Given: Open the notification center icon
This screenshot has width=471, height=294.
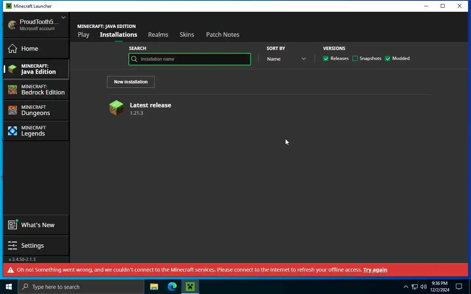Looking at the screenshot, I should tap(459, 287).
